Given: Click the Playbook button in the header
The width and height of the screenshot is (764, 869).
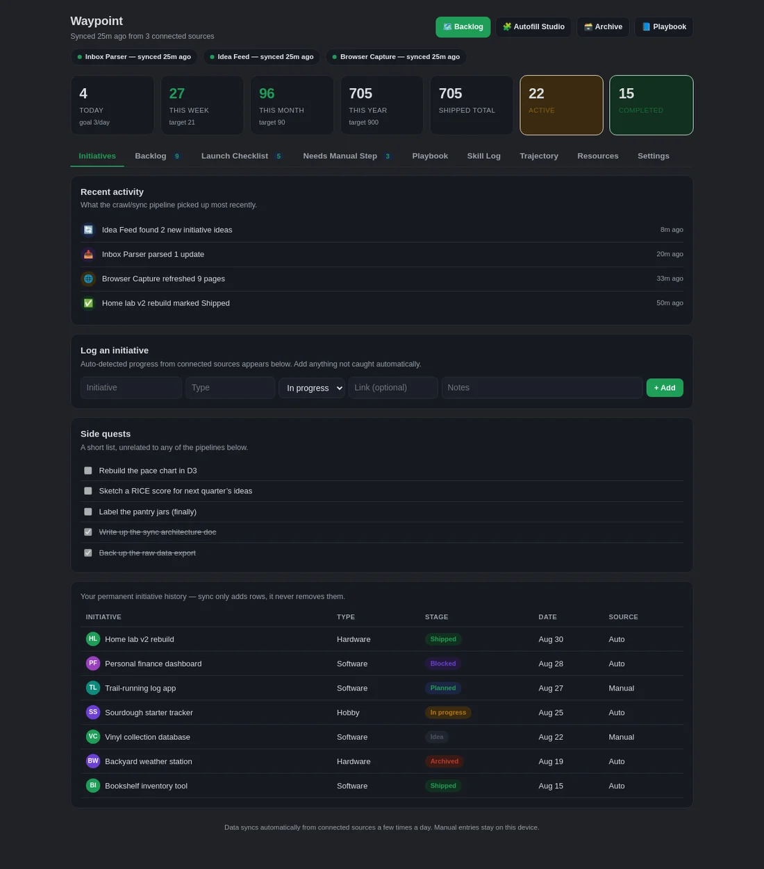Looking at the screenshot, I should pos(664,27).
